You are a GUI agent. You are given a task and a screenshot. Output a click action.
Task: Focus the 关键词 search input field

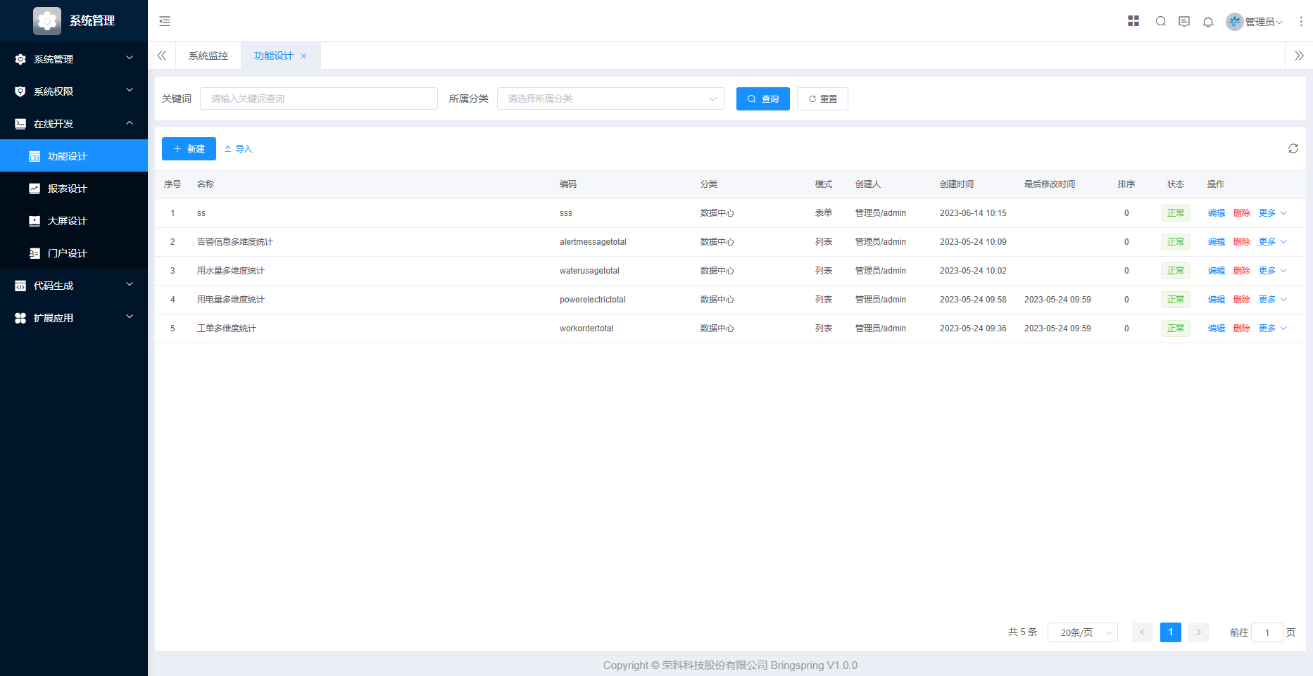click(318, 98)
